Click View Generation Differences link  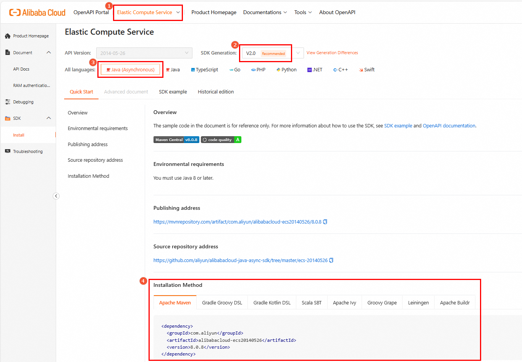pyautogui.click(x=332, y=53)
